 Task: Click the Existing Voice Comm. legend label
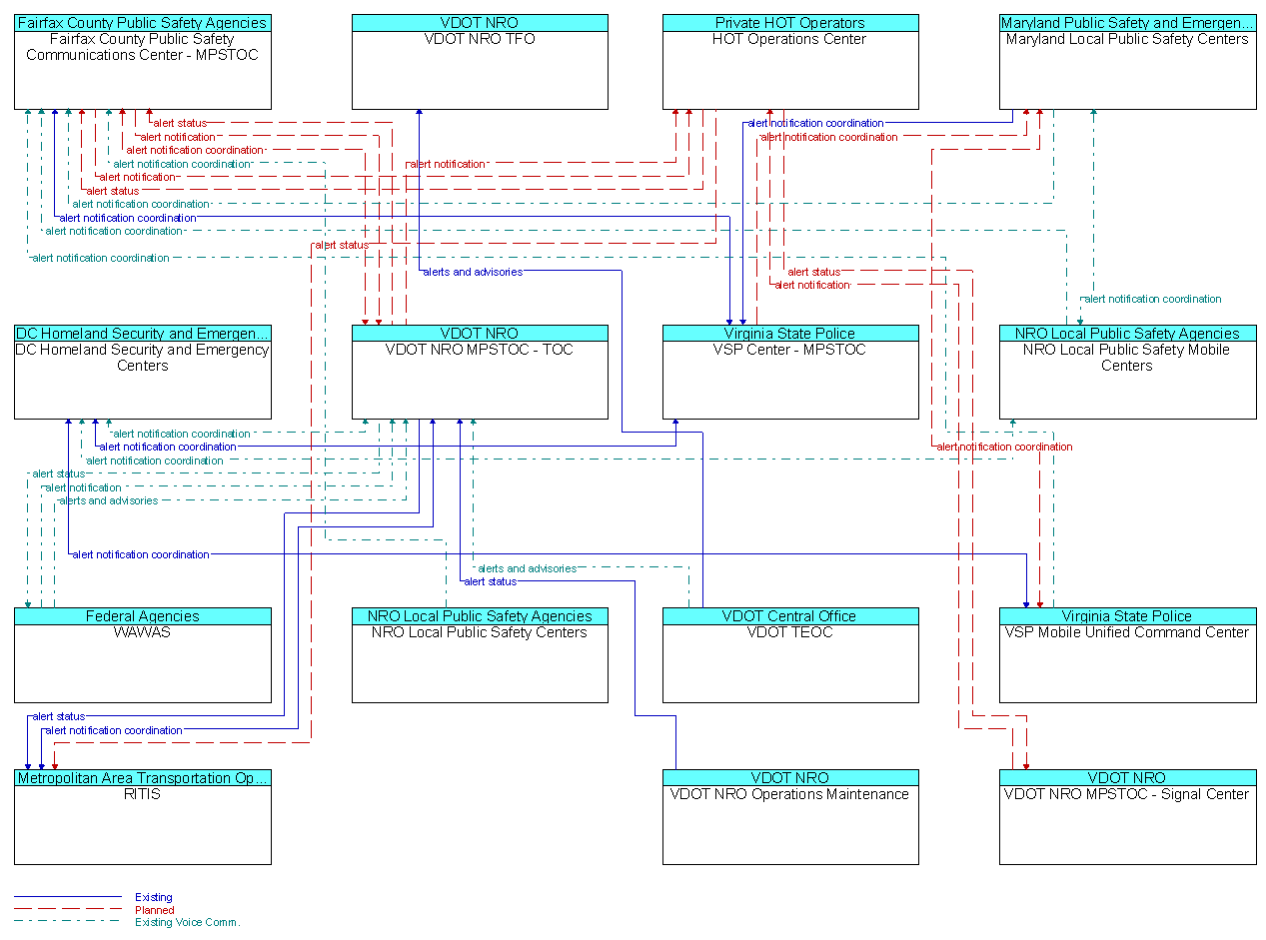point(188,922)
